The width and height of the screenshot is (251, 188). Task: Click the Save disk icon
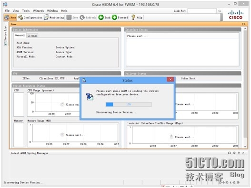pyautogui.click(x=69, y=18)
